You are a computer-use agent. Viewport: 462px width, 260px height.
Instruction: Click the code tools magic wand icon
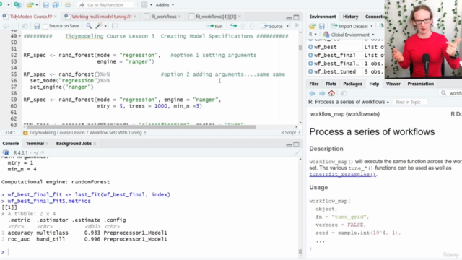[99, 26]
